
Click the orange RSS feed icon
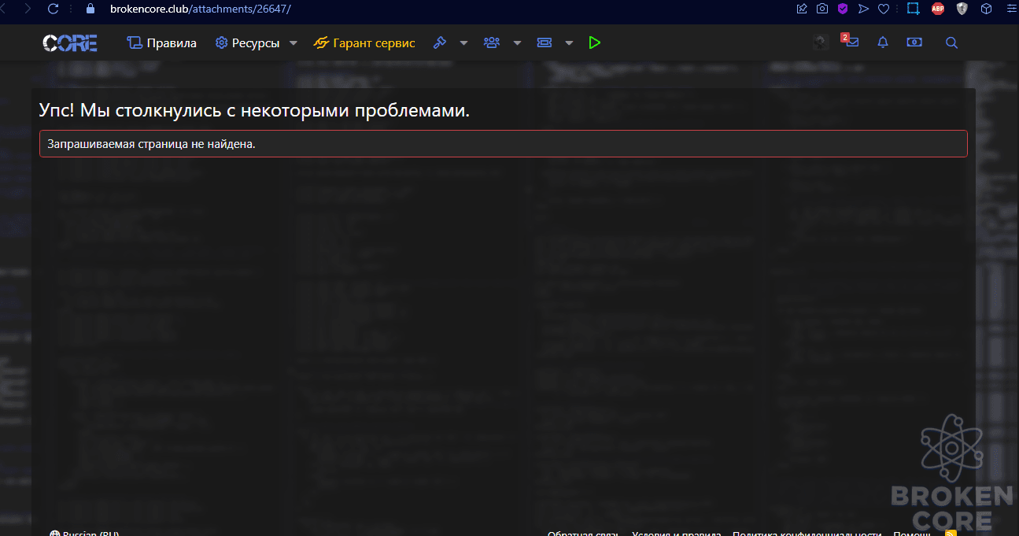click(x=951, y=533)
